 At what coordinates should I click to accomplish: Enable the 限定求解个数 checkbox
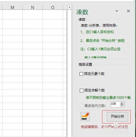(81, 90)
